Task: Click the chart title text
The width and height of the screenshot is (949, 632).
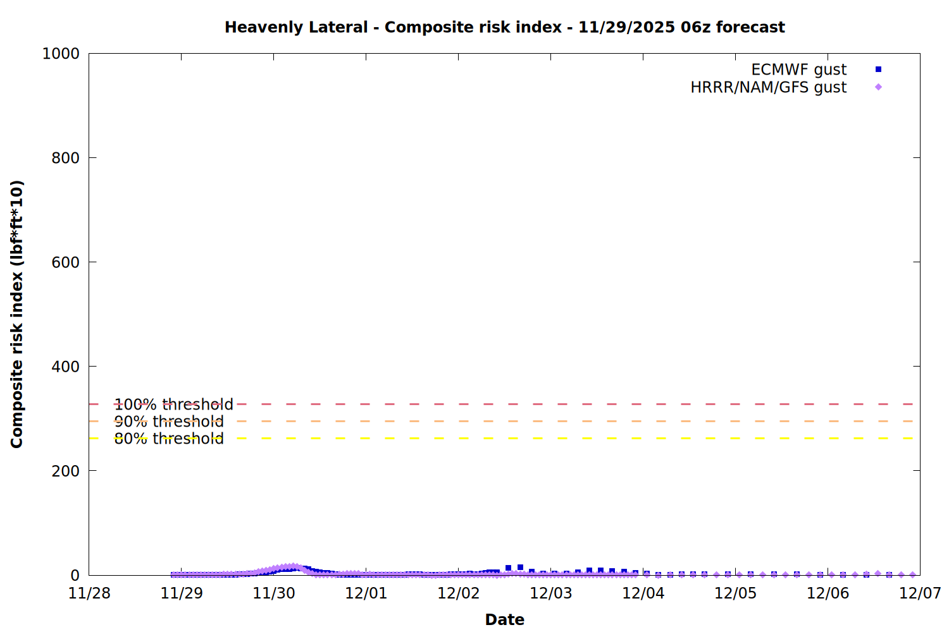Action: click(x=504, y=27)
